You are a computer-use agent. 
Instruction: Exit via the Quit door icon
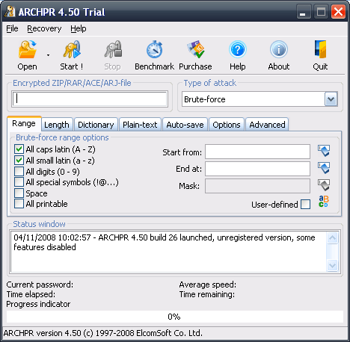point(320,49)
